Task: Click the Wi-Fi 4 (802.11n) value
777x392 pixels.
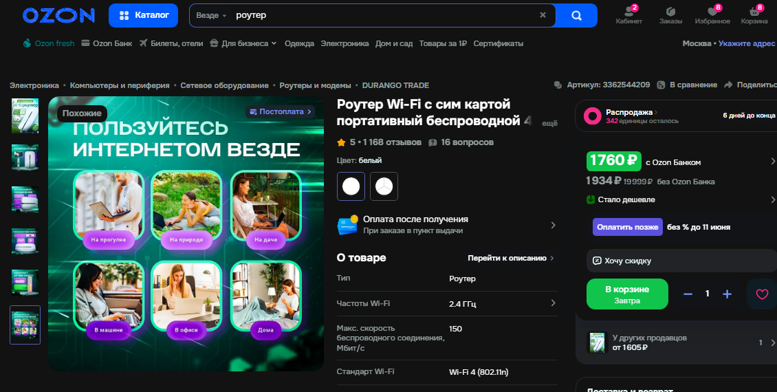Action: (478, 372)
